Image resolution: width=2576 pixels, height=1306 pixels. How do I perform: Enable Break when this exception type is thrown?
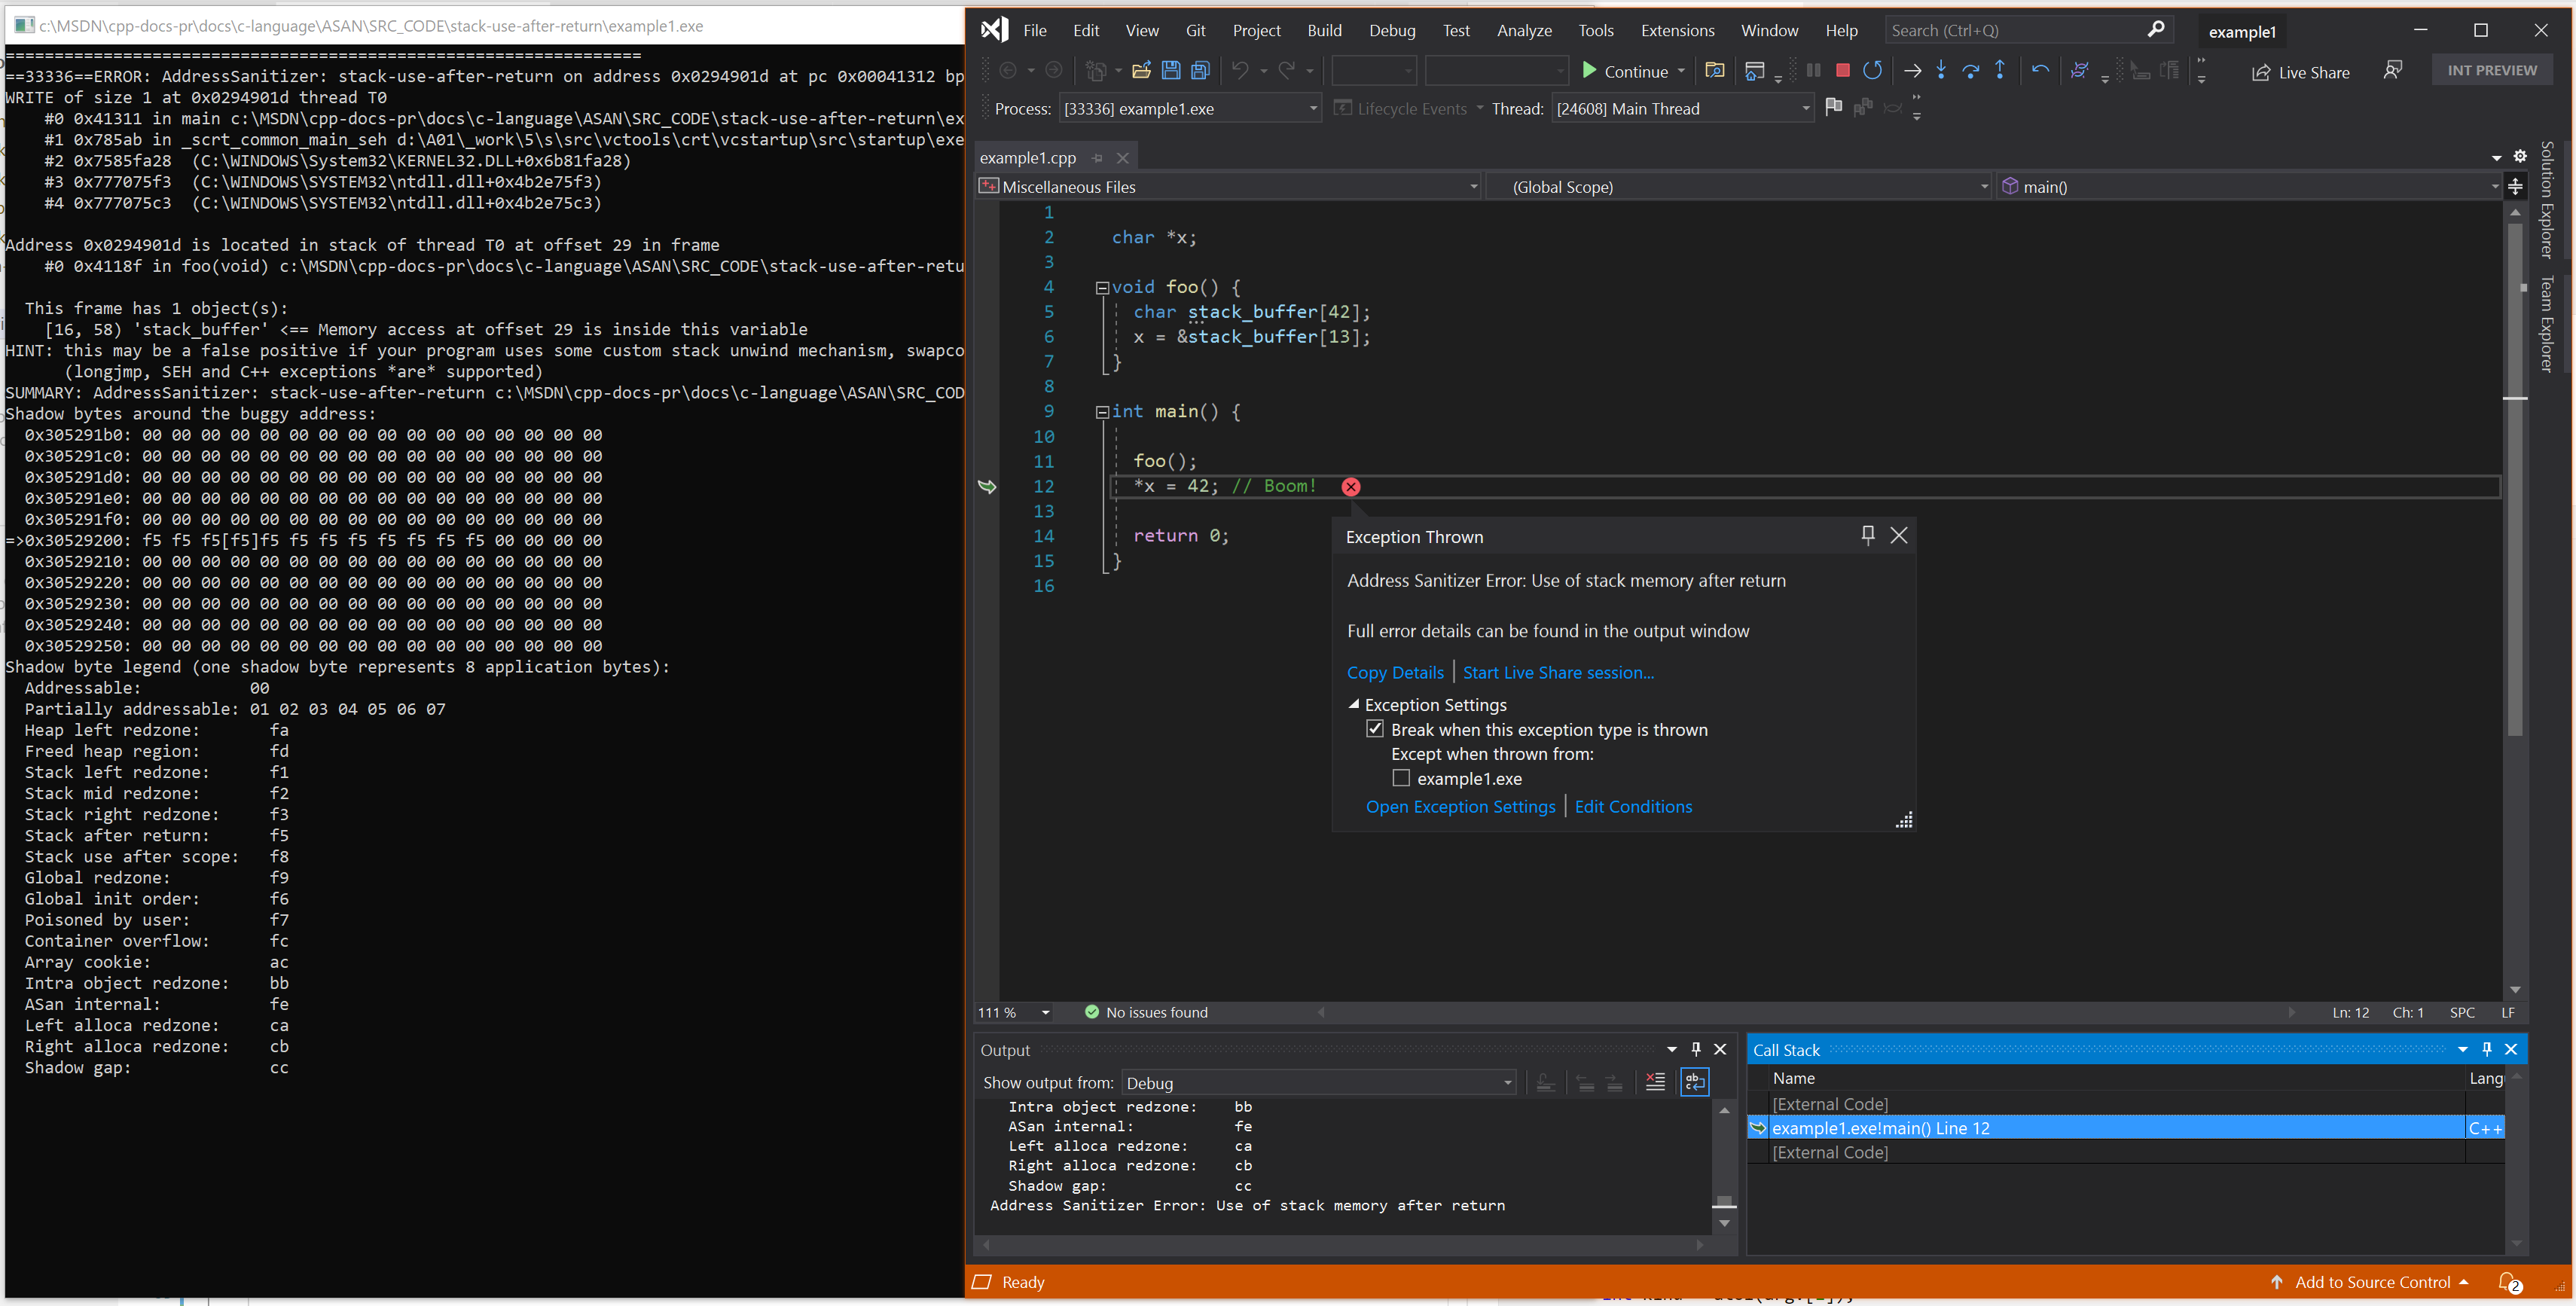click(x=1375, y=730)
